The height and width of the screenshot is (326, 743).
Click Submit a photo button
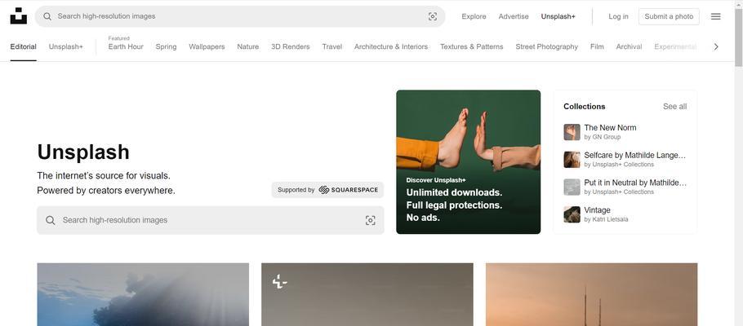coord(669,16)
